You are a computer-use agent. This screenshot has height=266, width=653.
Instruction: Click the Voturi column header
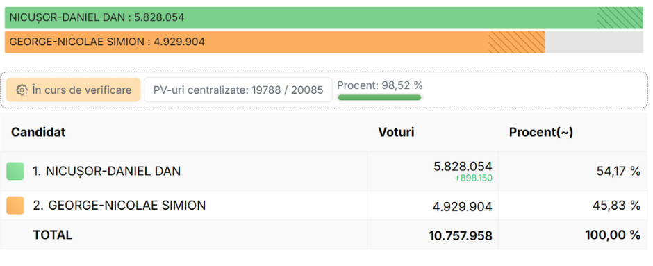click(x=396, y=133)
